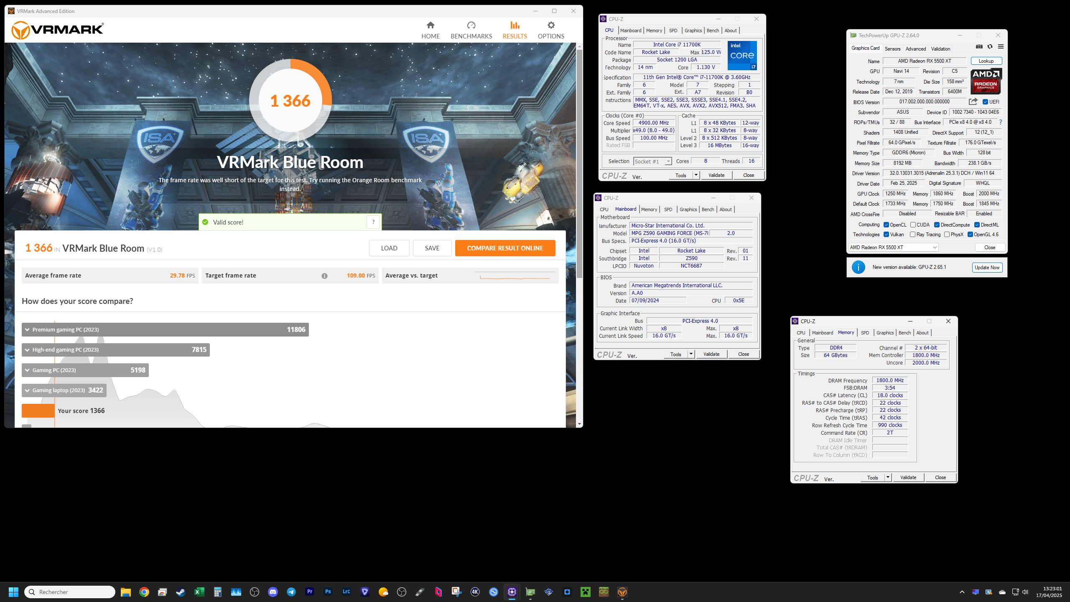The width and height of the screenshot is (1070, 602).
Task: Click the blue info icon in update notice
Action: (858, 267)
